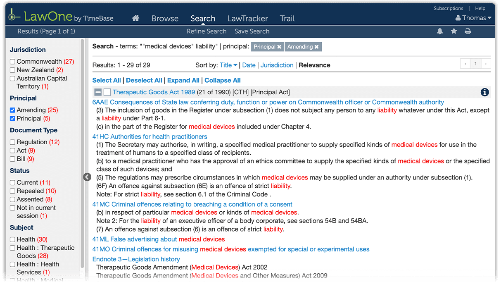The height and width of the screenshot is (282, 501).
Task: Click the Refine Search link
Action: [x=207, y=31]
